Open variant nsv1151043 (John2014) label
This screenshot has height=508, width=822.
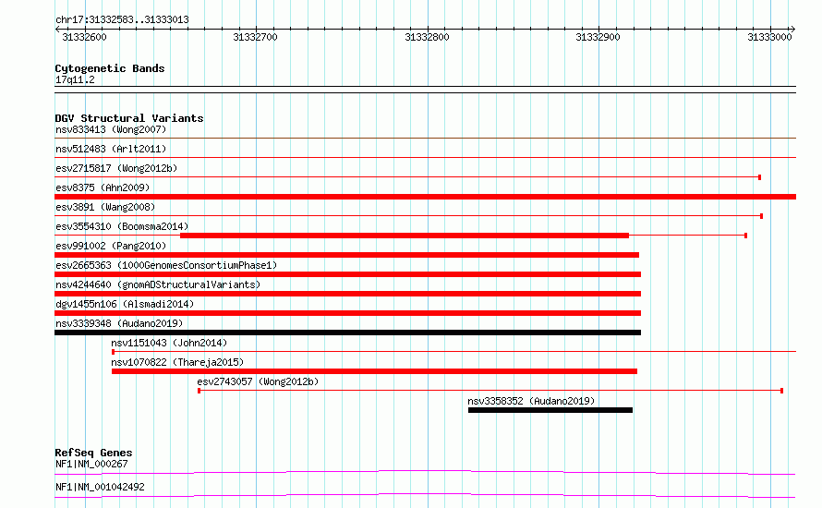point(169,343)
